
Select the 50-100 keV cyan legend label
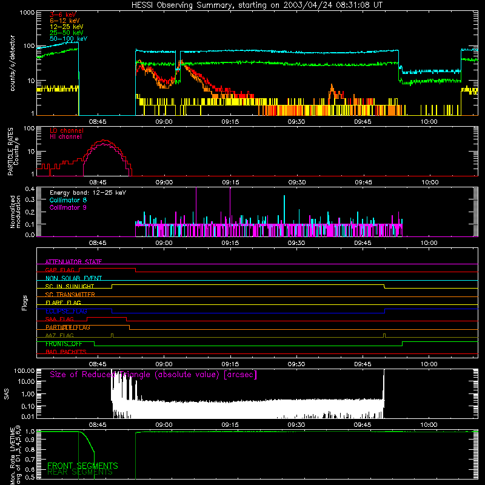[69, 39]
